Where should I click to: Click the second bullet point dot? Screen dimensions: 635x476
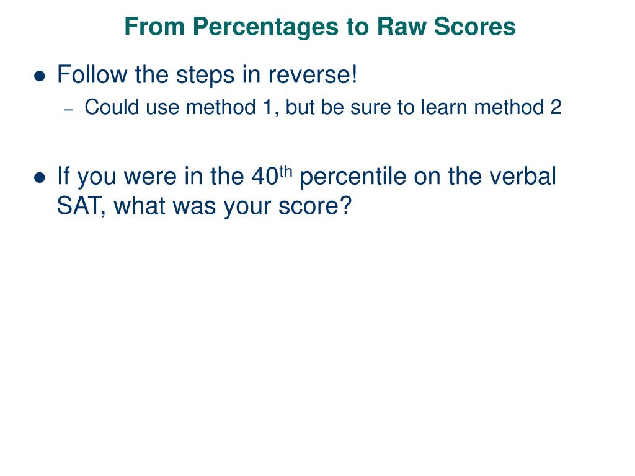40,177
